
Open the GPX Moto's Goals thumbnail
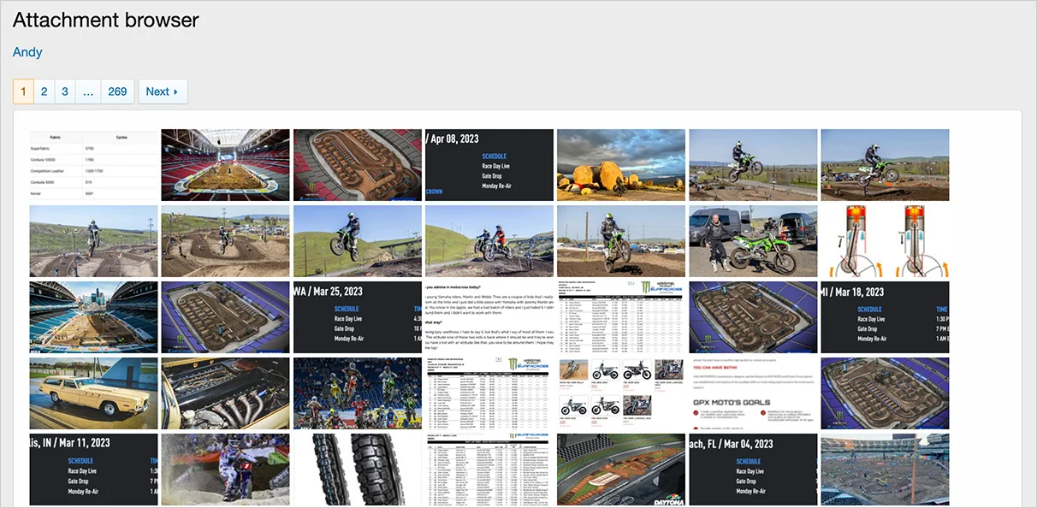753,393
